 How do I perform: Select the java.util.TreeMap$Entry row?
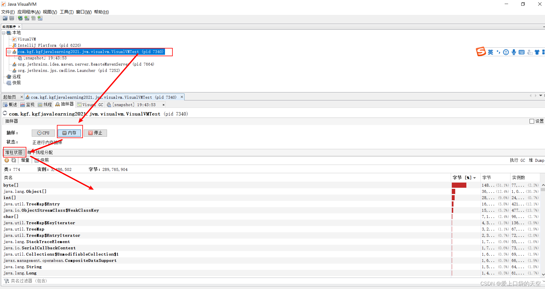[272, 204]
